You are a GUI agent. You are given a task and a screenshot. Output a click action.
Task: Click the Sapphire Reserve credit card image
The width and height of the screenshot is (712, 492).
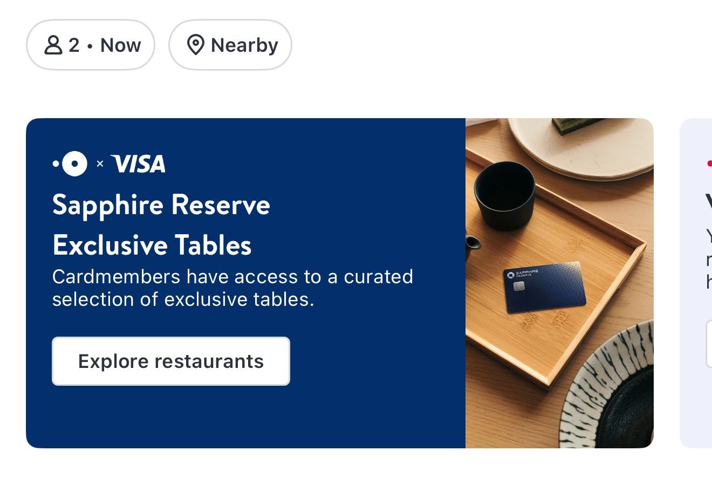[x=544, y=286]
